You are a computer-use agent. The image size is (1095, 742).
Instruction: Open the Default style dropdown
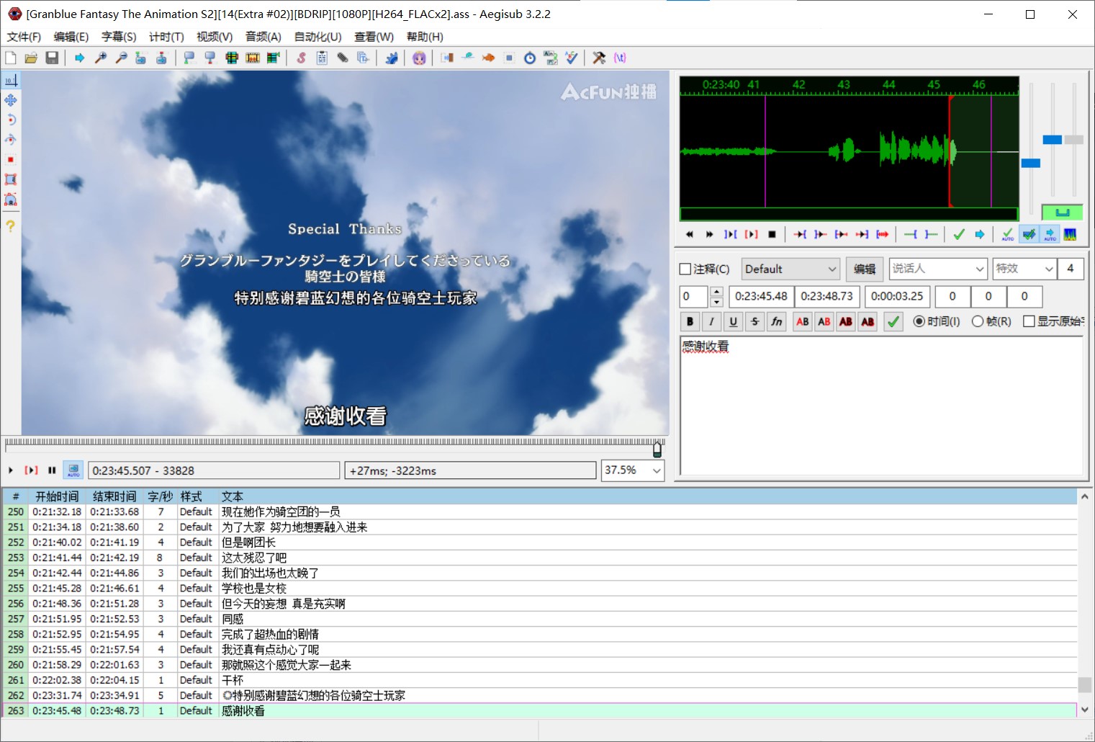click(x=790, y=269)
